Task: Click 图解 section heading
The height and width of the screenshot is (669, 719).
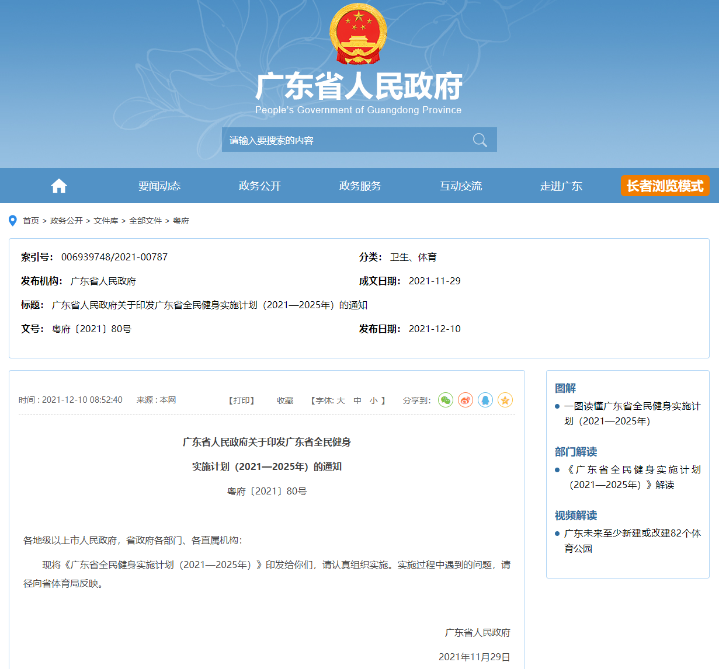Action: [x=565, y=388]
